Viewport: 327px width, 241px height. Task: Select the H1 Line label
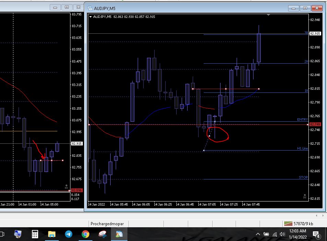302,149
